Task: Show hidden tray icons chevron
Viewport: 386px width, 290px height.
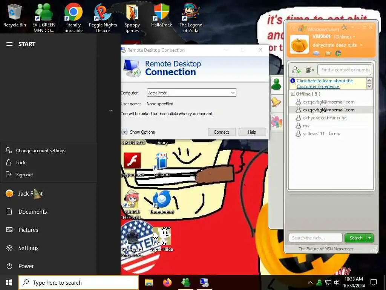Action: (x=310, y=282)
